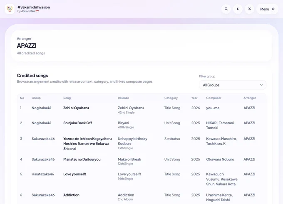Click the Song column header
Viewport: 283px width, 204px height.
coord(67,98)
